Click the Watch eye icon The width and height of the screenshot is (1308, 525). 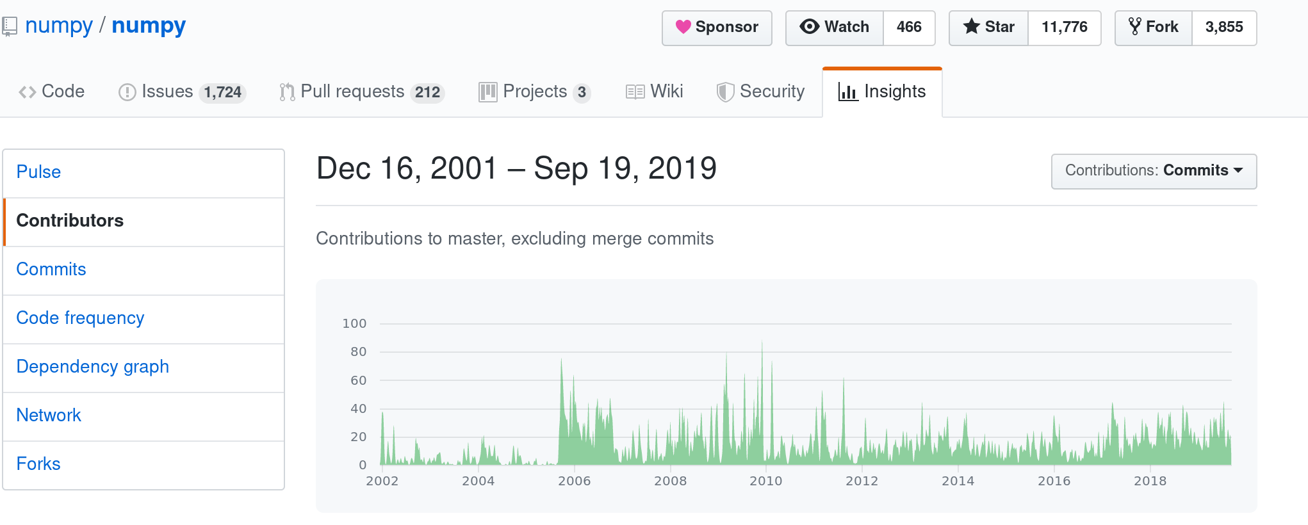pyautogui.click(x=810, y=27)
